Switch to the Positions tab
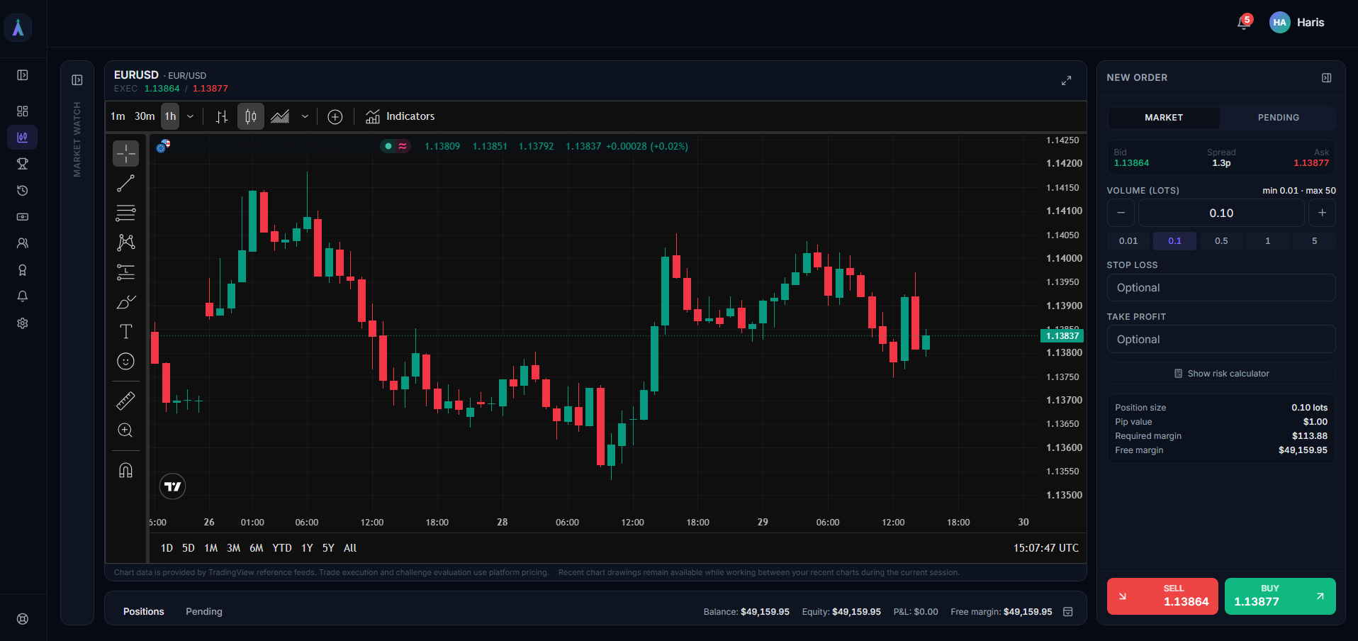This screenshot has height=641, width=1358. (143, 611)
